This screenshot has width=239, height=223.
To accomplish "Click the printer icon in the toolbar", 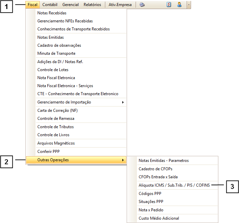I will (142, 5).
